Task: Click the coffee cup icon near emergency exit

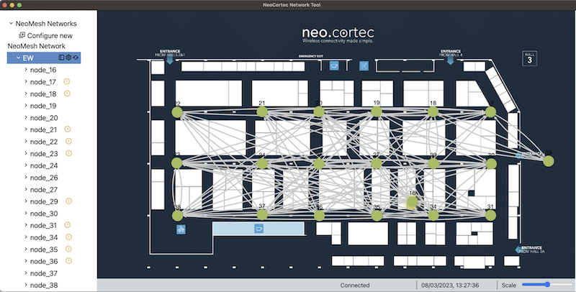Action: click(x=334, y=65)
